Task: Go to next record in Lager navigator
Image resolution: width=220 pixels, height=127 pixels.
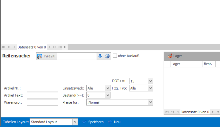Action: (213, 112)
